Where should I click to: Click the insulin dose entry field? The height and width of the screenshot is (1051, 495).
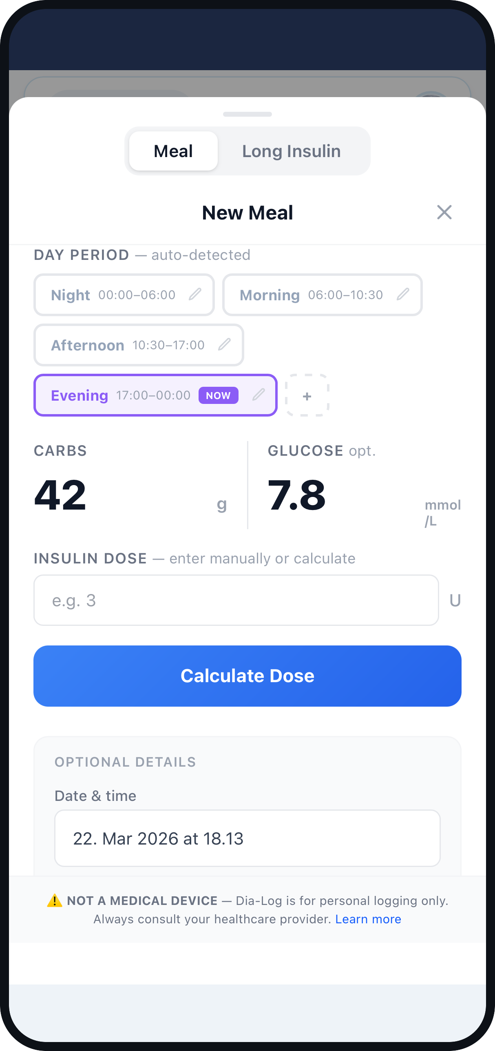pos(236,600)
